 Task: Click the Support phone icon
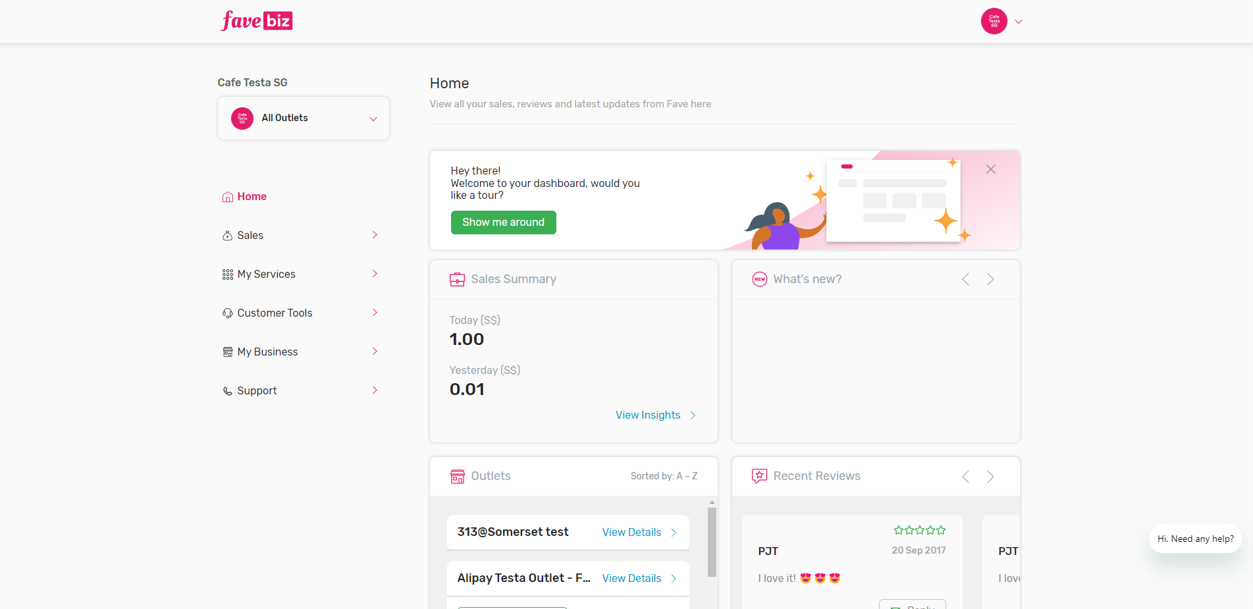click(x=228, y=391)
